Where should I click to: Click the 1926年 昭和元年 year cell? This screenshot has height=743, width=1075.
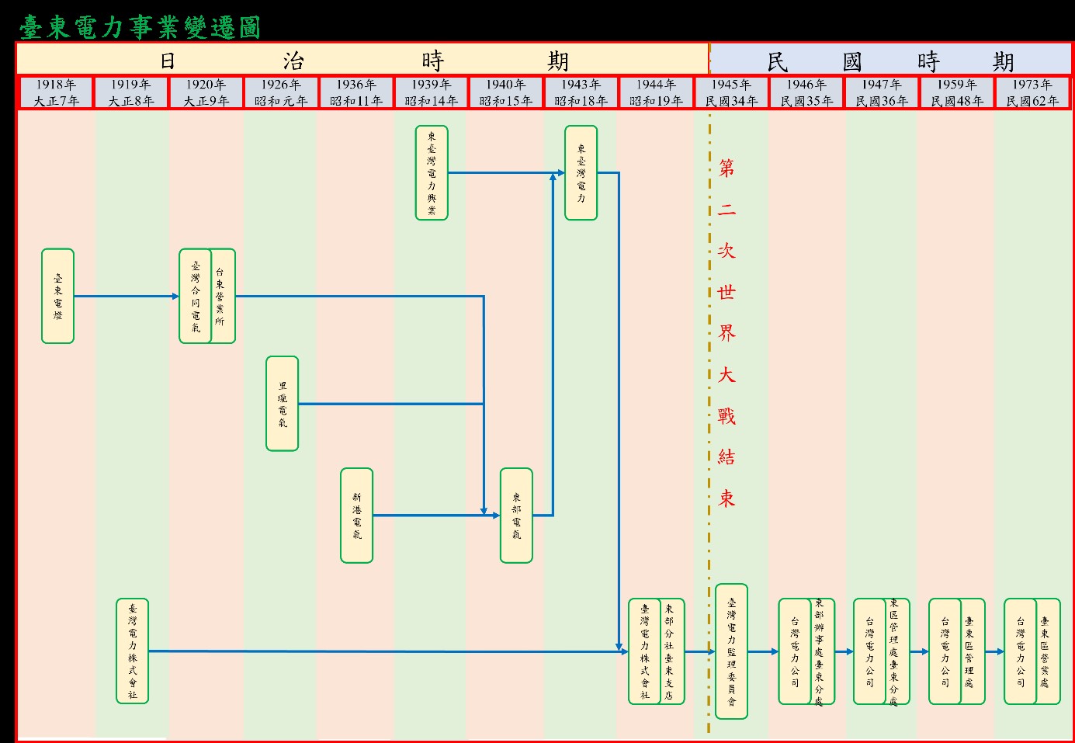pyautogui.click(x=281, y=92)
